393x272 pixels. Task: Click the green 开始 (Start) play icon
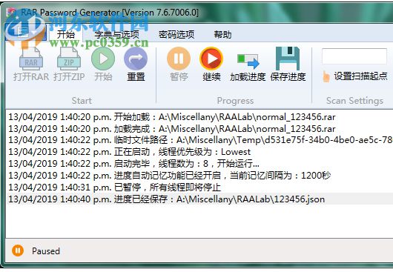(x=103, y=59)
